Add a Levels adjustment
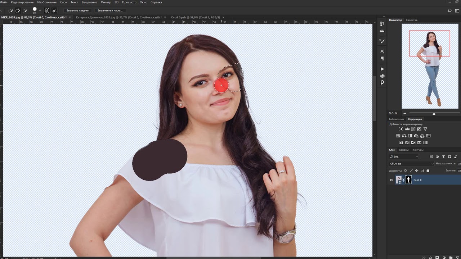The width and height of the screenshot is (461, 259). [407, 129]
